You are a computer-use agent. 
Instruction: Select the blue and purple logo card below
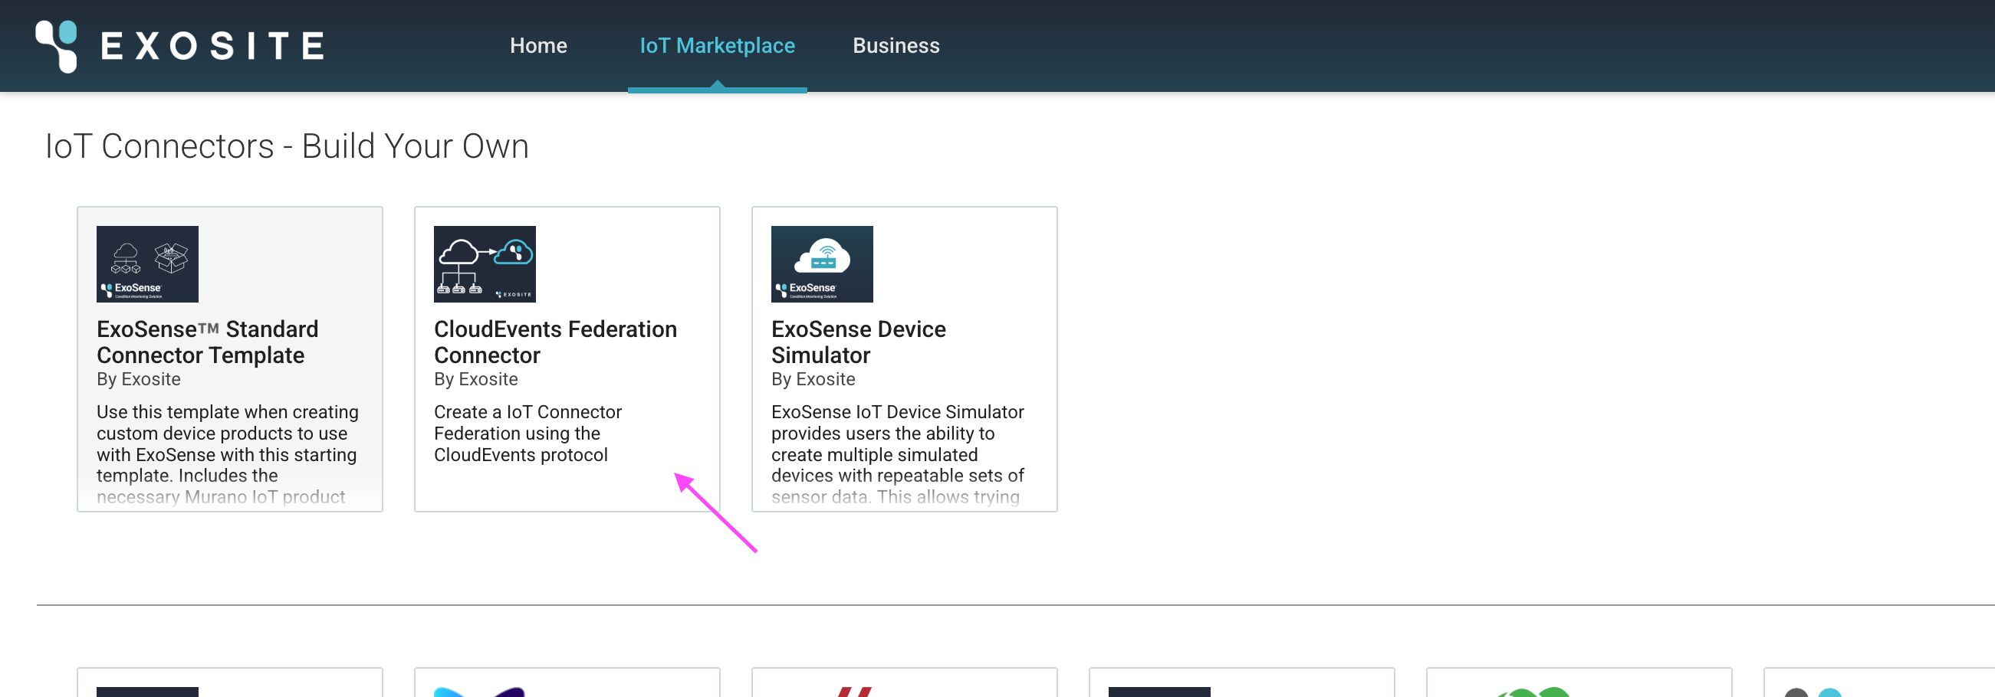(566, 685)
